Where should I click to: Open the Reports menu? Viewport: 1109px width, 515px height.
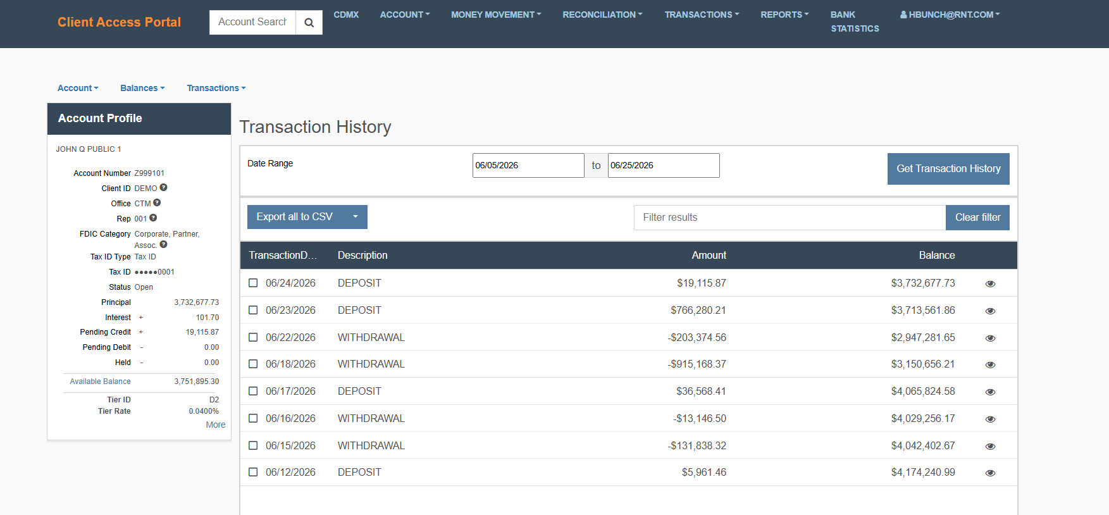pyautogui.click(x=784, y=15)
